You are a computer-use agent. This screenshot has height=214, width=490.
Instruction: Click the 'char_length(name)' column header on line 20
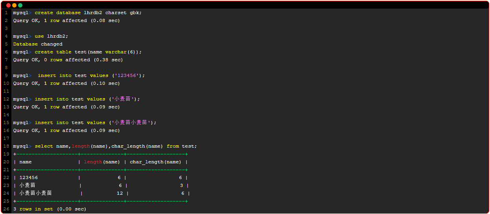[x=156, y=162]
